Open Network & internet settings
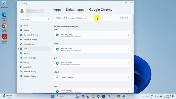The width and height of the screenshot is (176, 99). click(x=35, y=40)
